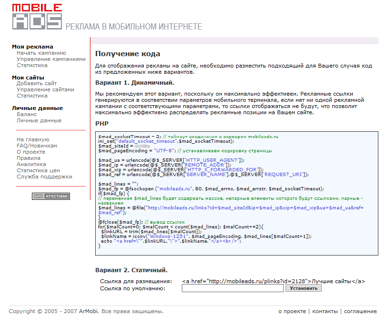Click the default link input field
The image size is (385, 315).
click(x=232, y=288)
